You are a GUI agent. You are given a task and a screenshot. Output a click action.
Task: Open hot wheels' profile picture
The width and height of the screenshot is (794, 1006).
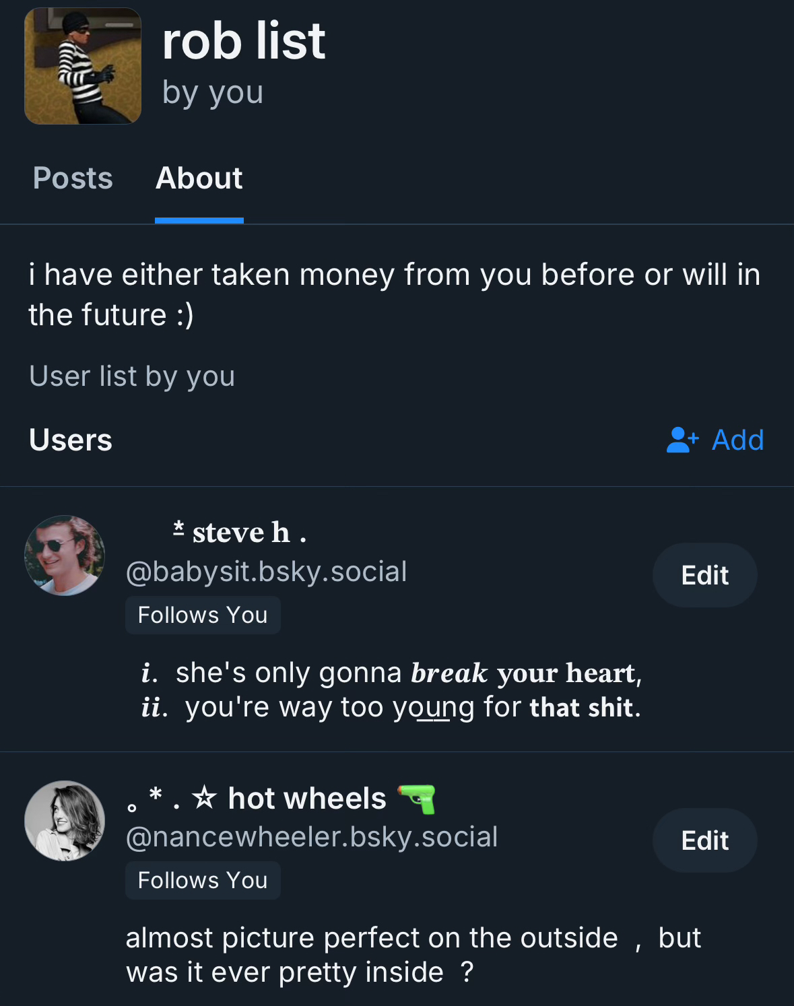pyautogui.click(x=65, y=821)
